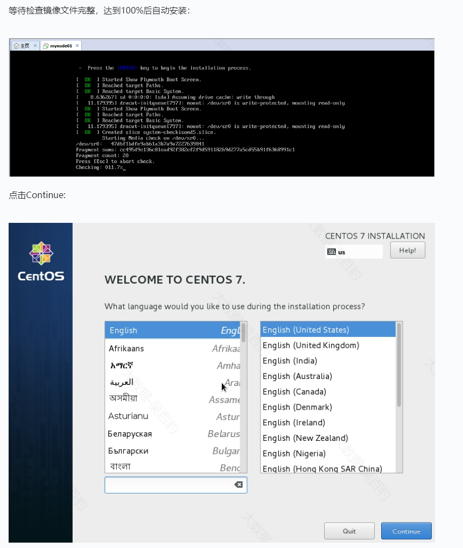Close the mynode01 tab
463x548 pixels.
click(77, 45)
